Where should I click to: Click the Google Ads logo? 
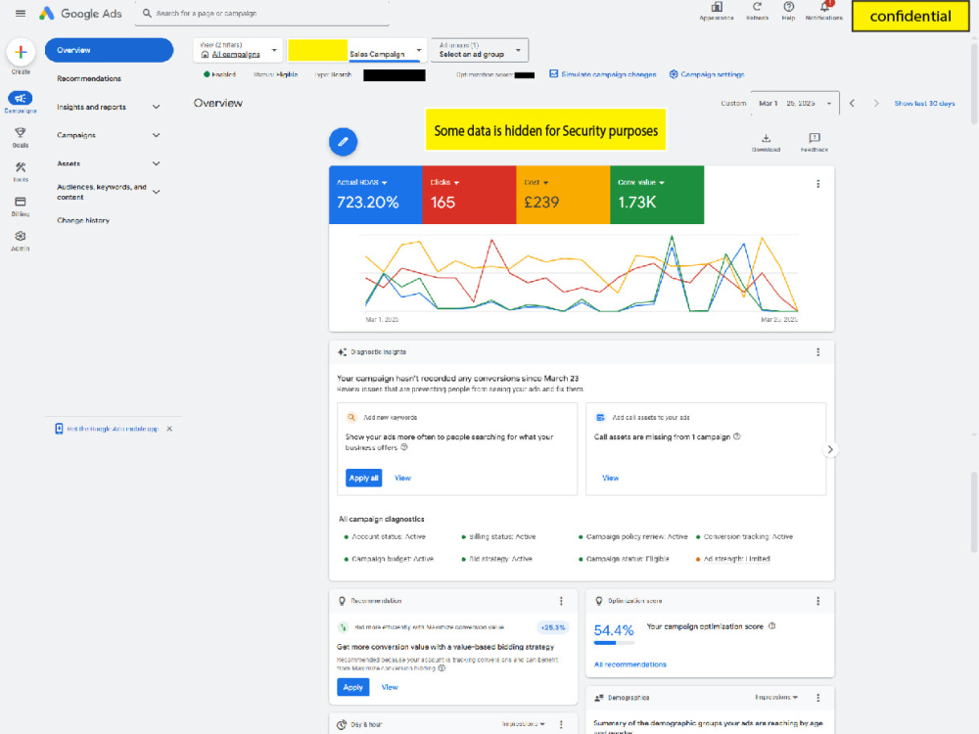(80, 13)
